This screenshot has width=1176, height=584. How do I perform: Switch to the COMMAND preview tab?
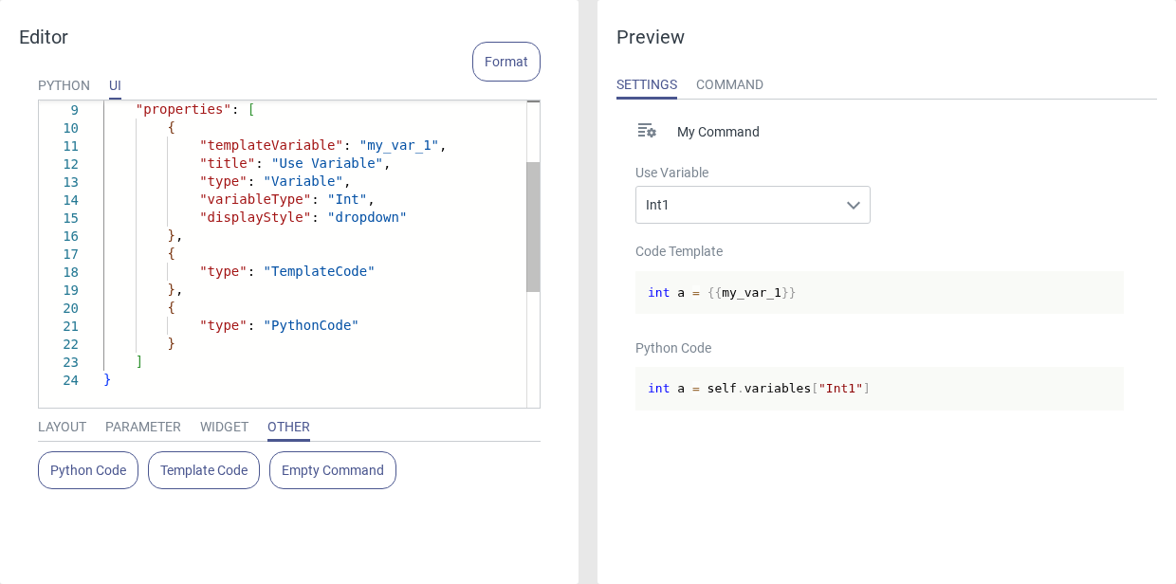click(x=729, y=84)
